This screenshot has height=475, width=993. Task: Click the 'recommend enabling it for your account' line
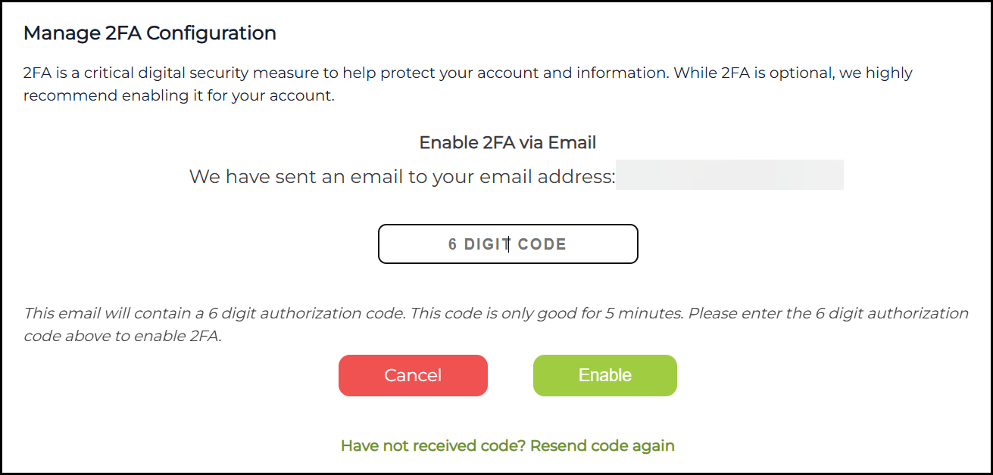click(x=179, y=97)
